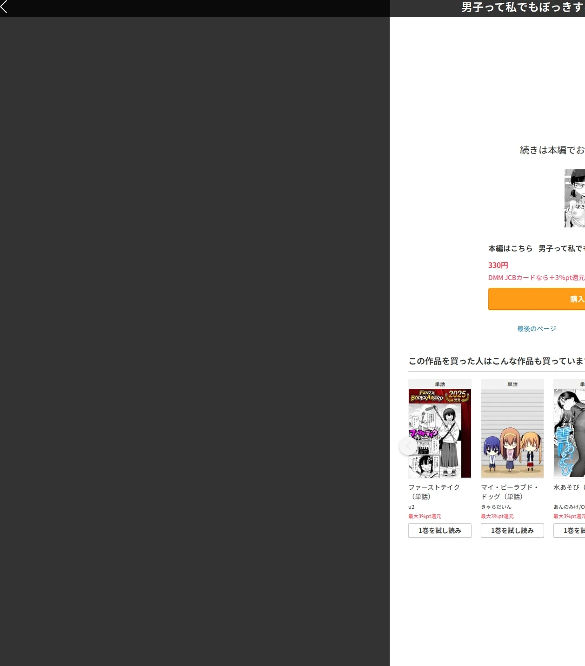585x666 pixels.
Task: Click the carousel previous arrow button
Action: [408, 446]
